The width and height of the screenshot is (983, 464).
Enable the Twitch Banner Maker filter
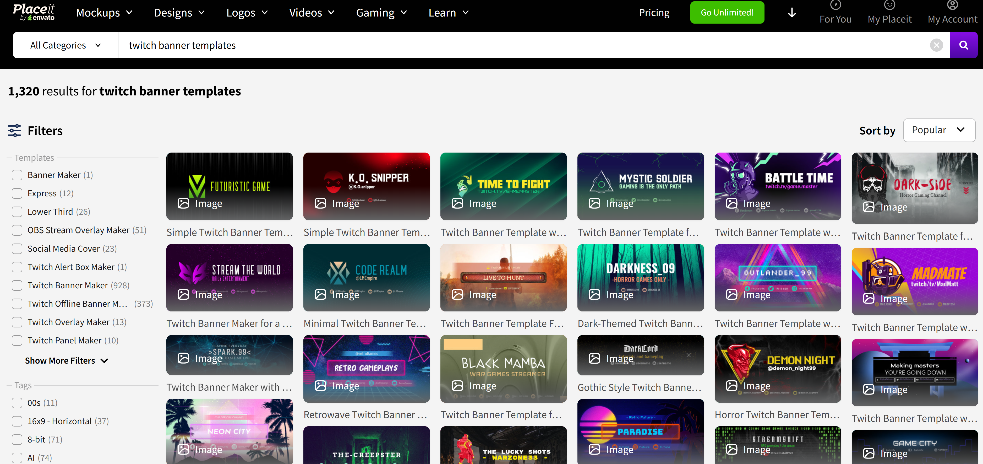click(x=17, y=285)
